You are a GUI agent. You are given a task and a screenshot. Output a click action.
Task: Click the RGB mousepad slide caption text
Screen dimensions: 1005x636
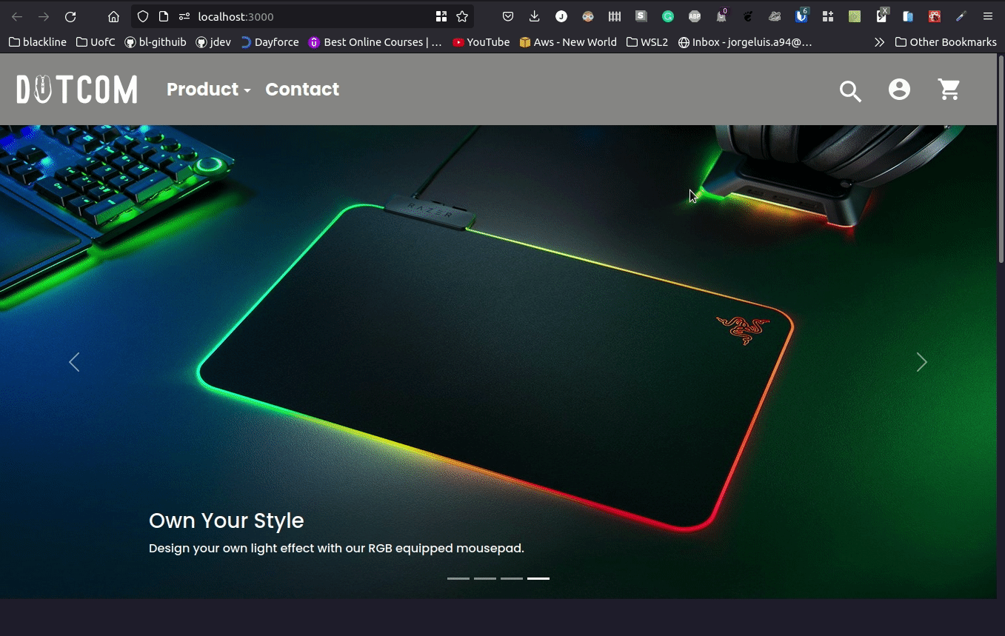pyautogui.click(x=336, y=549)
